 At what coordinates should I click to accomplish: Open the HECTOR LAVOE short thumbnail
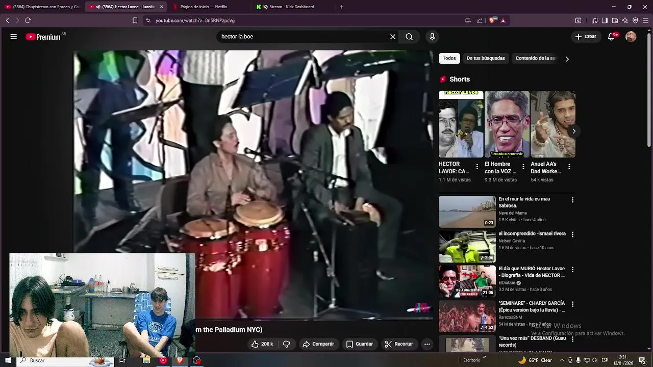point(461,124)
